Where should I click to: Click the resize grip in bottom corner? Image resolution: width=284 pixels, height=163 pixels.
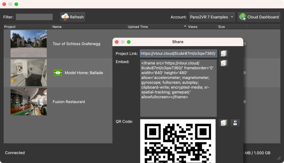pyautogui.click(x=279, y=158)
